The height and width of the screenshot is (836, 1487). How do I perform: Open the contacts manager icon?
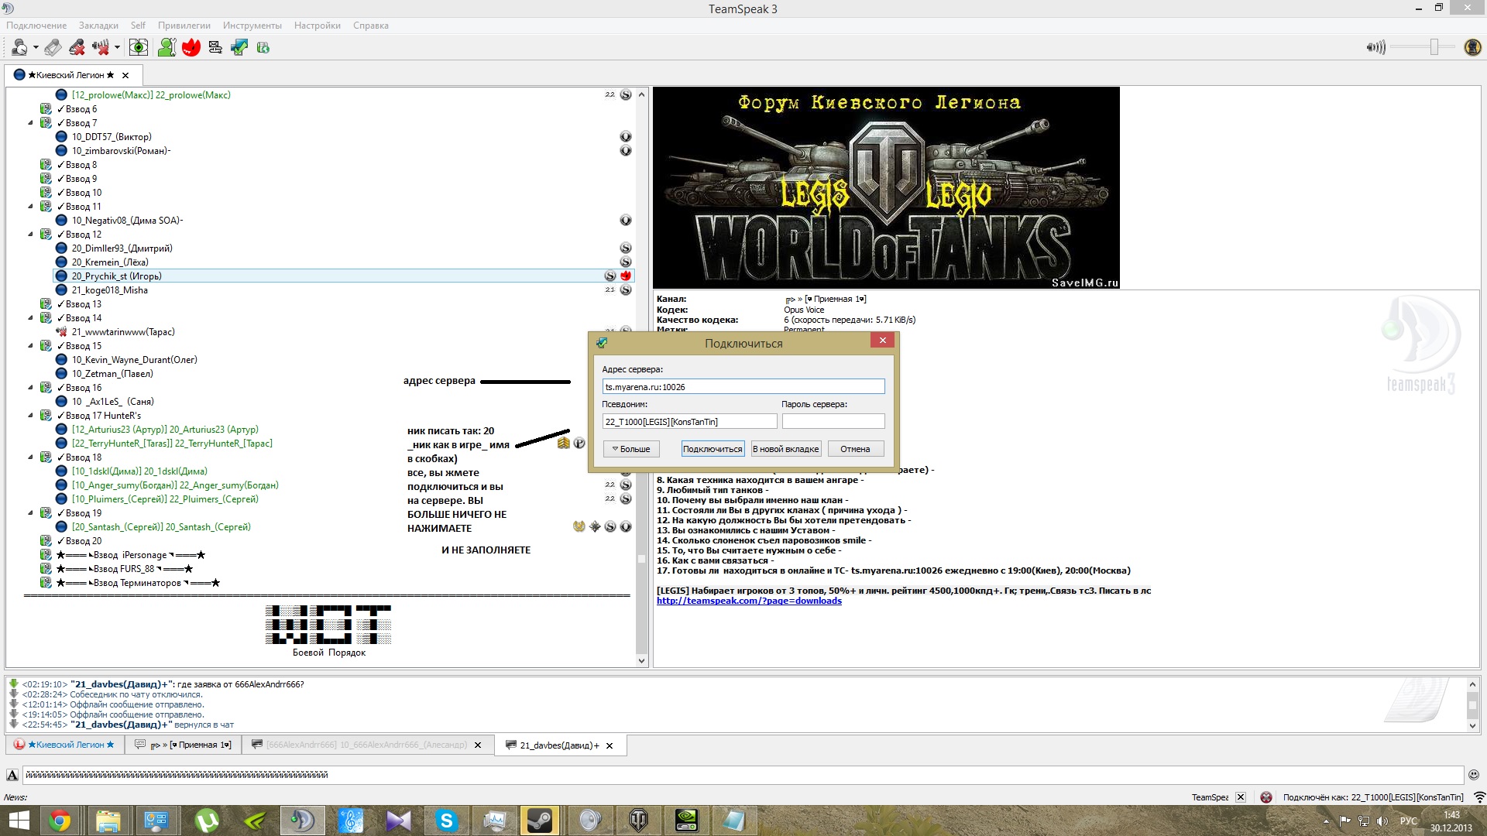click(x=167, y=48)
